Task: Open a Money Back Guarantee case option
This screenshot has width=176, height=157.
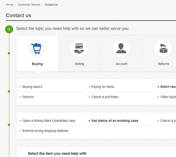Action: tap(49, 121)
